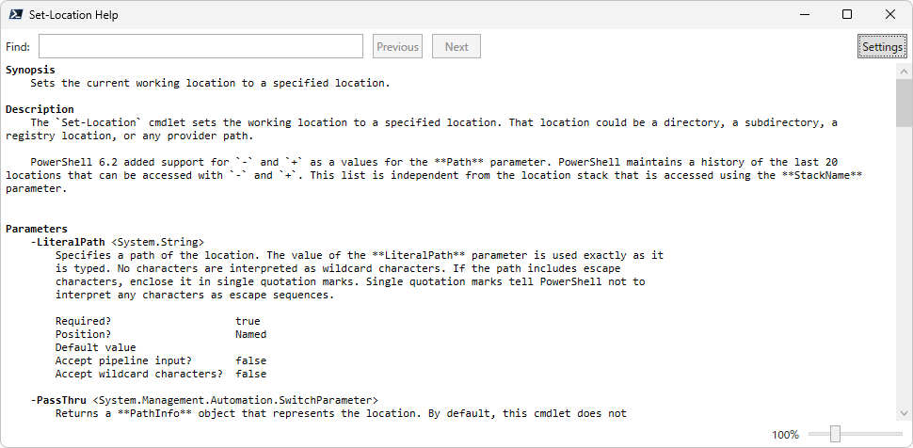Click the -PassThru parameter name

click(58, 400)
